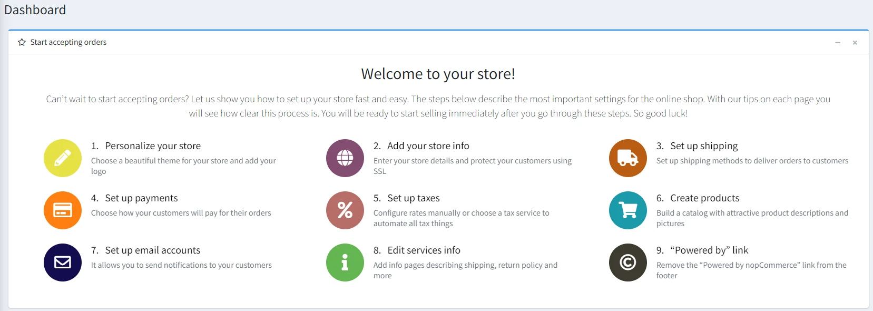
Task: Click the Start accepting orders card title
Action: [x=68, y=42]
